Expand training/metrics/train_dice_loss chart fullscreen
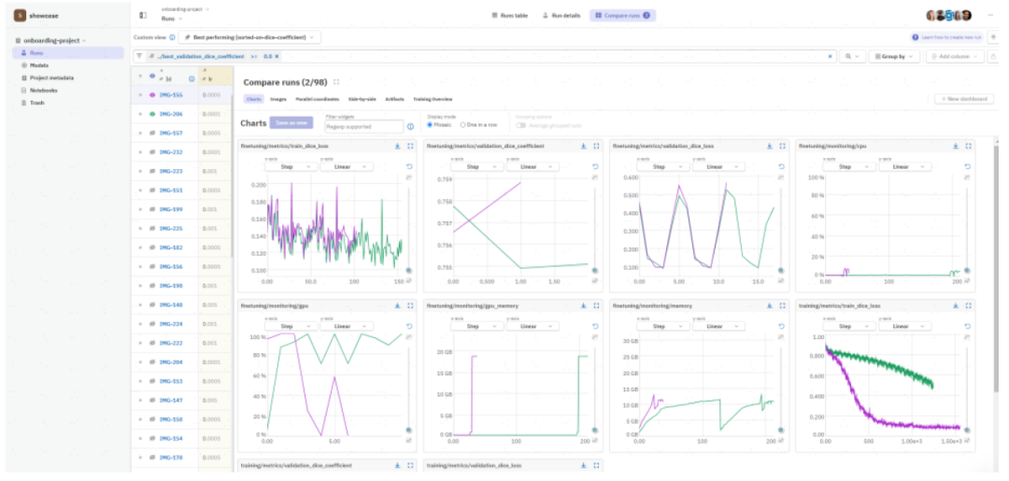 (969, 306)
